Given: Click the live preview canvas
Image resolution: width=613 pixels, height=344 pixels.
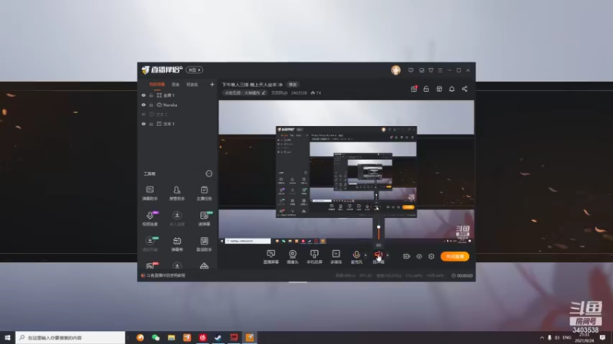Looking at the screenshot, I should 346,173.
